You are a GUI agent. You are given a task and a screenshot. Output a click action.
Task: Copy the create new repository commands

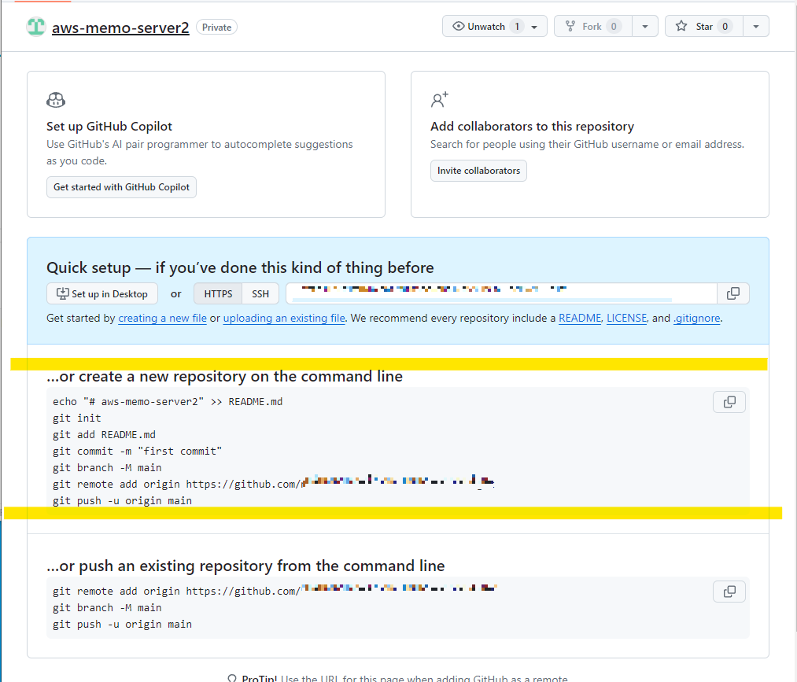(729, 402)
